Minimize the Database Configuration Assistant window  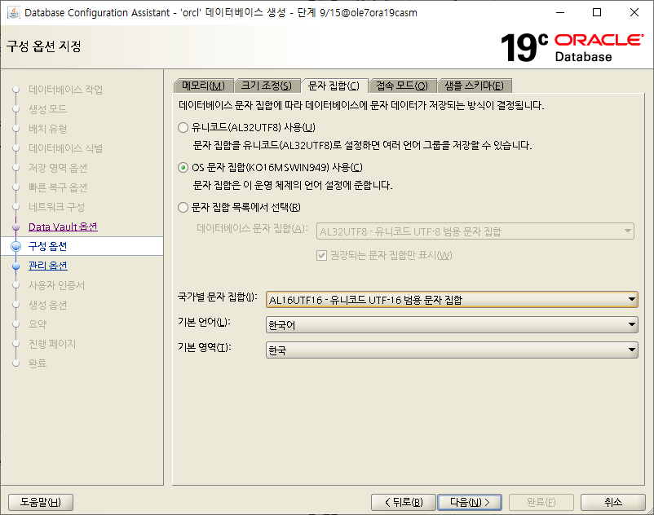tap(560, 12)
